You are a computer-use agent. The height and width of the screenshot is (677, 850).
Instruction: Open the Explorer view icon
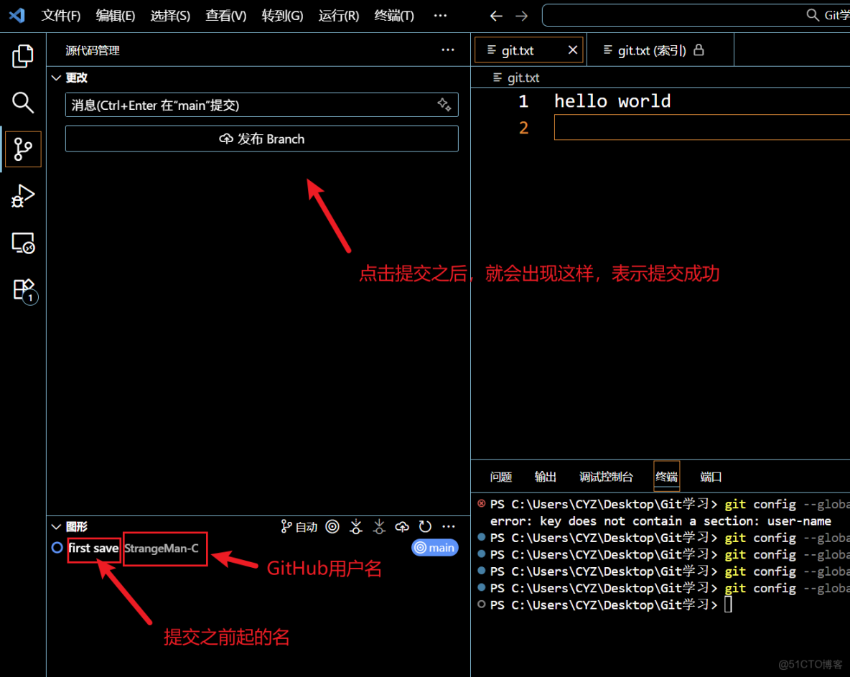click(23, 55)
